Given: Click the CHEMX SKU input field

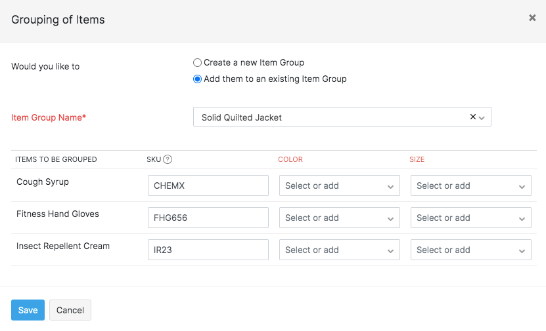Looking at the screenshot, I should [208, 185].
